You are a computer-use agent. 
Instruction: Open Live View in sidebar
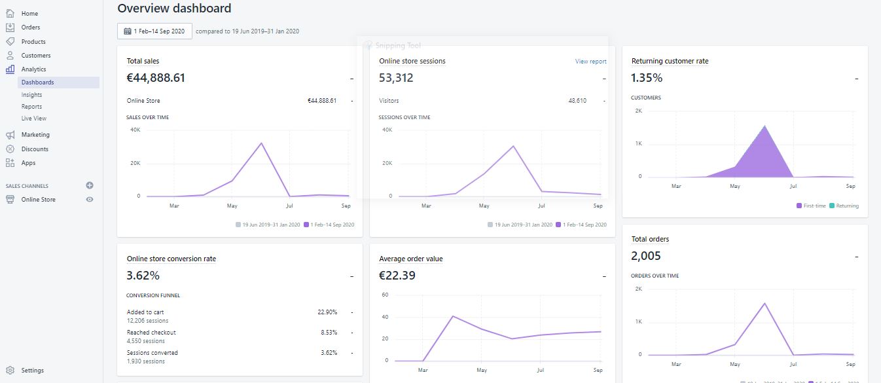34,119
